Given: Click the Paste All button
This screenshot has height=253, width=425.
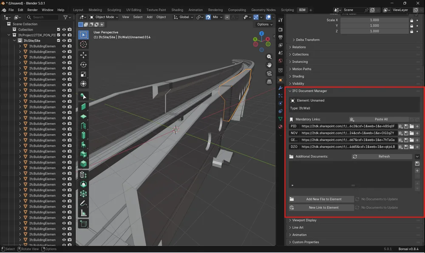Looking at the screenshot, I should (379, 119).
